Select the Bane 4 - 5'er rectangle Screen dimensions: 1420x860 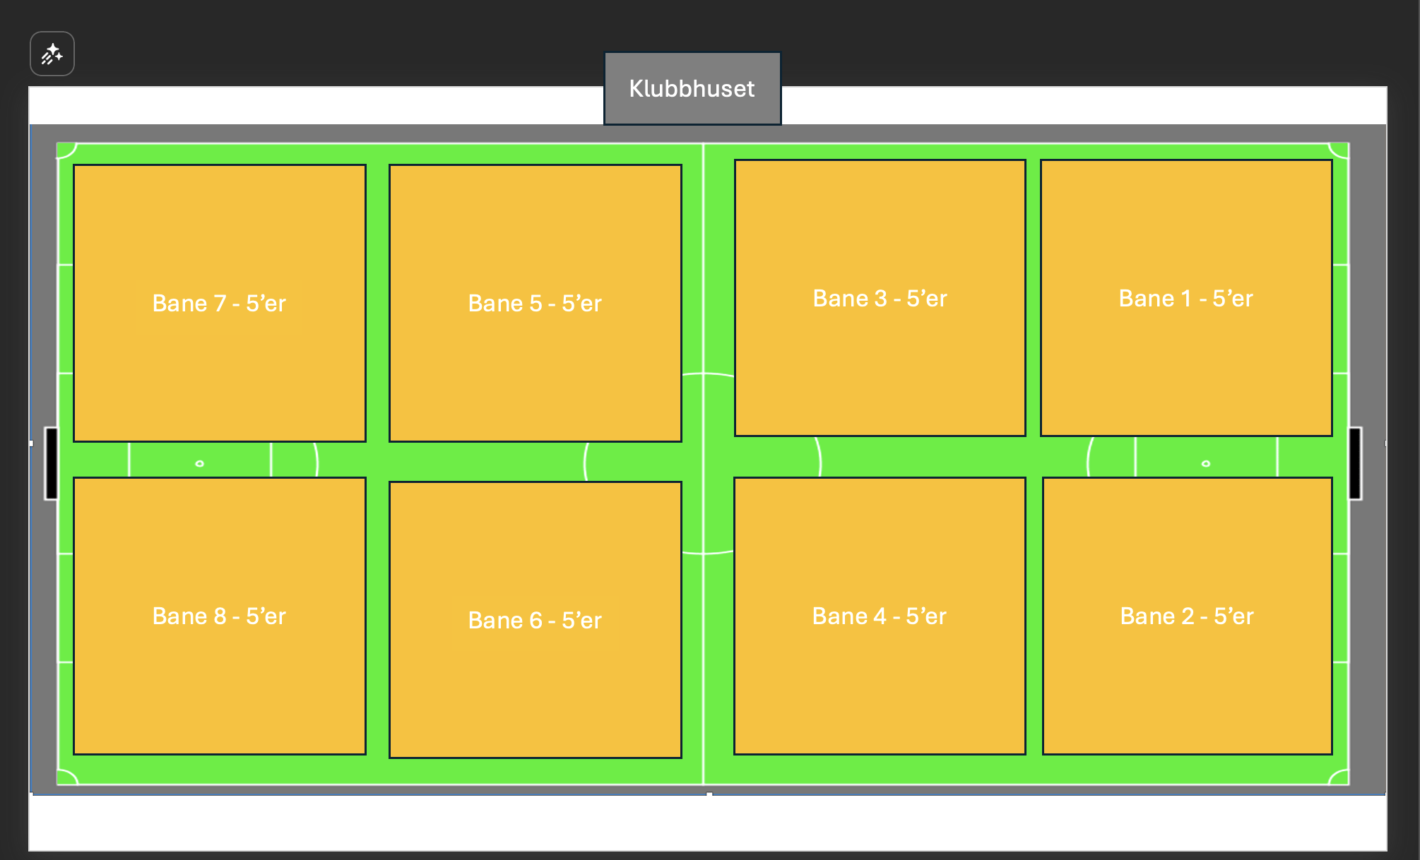pyautogui.click(x=879, y=616)
